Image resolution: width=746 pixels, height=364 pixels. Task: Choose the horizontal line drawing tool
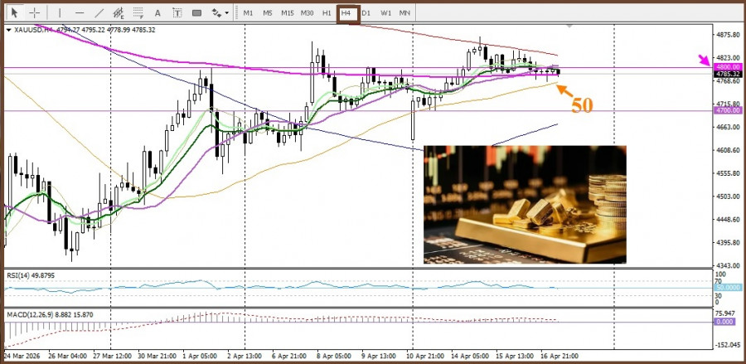(x=80, y=12)
